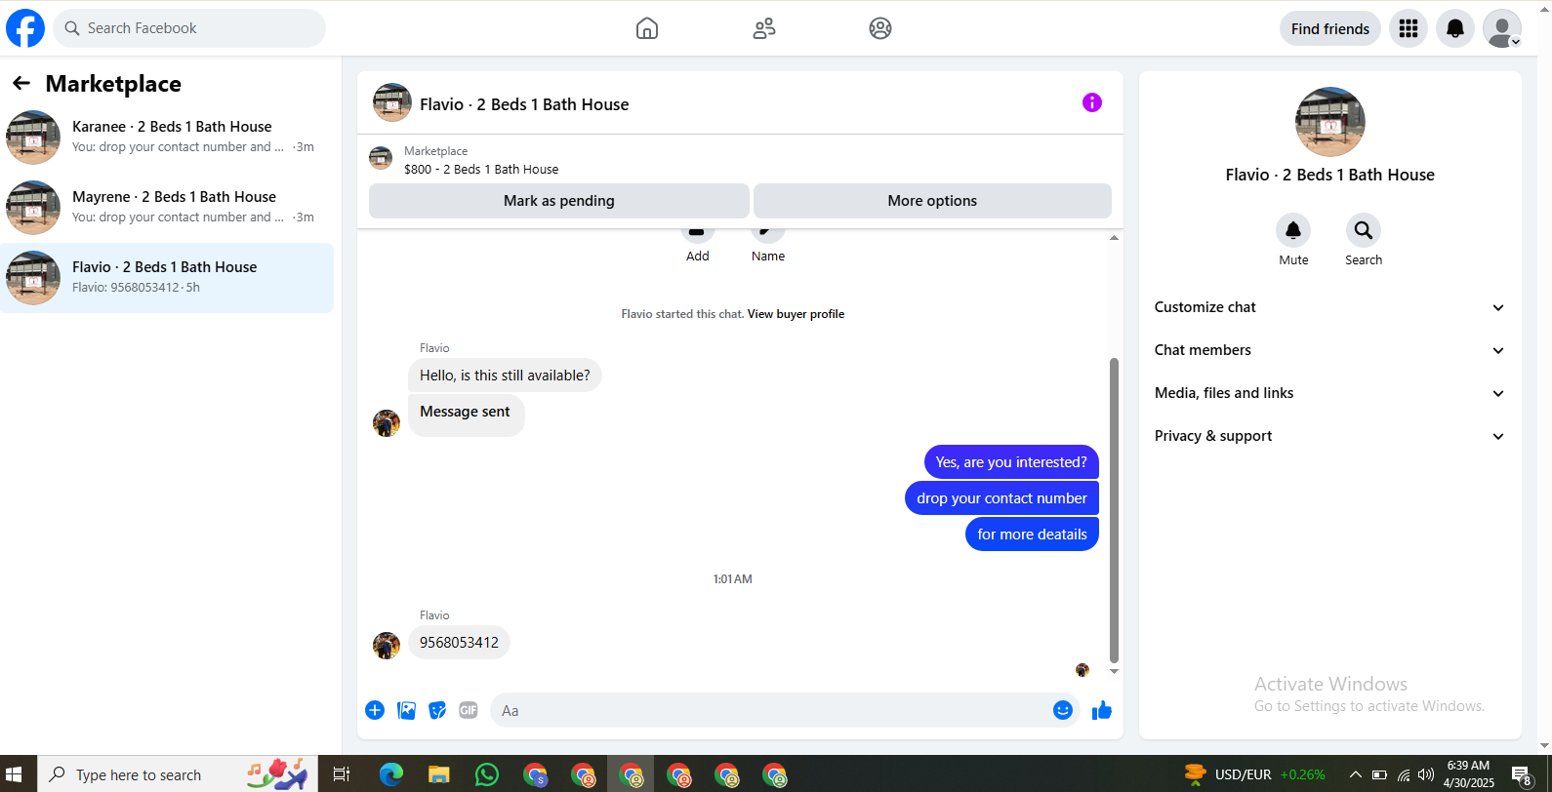1552x792 pixels.
Task: Open the volume icon in the system tray
Action: point(1426,774)
